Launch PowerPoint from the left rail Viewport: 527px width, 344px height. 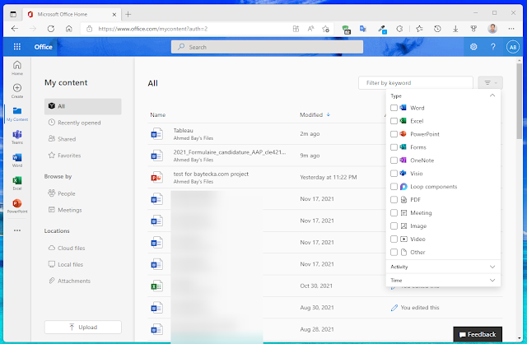17,206
